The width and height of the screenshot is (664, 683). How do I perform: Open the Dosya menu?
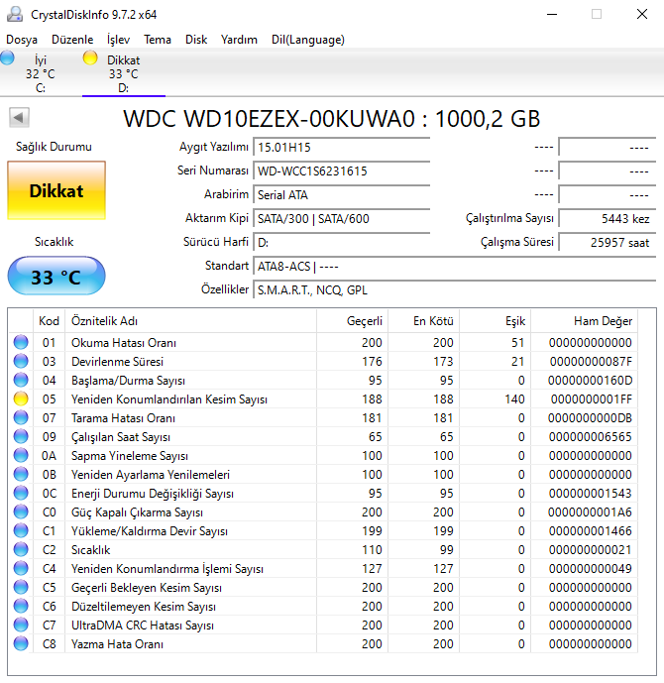[x=22, y=40]
